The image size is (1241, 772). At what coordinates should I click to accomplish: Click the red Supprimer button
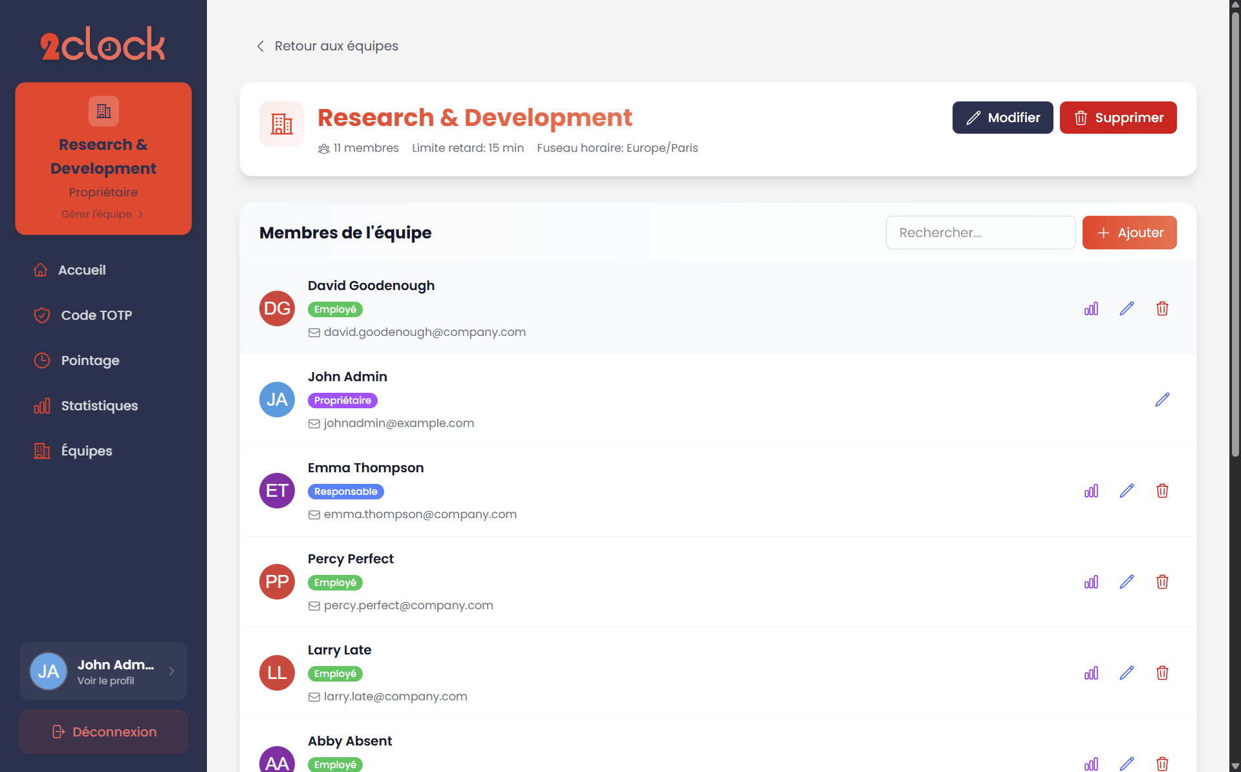point(1117,118)
